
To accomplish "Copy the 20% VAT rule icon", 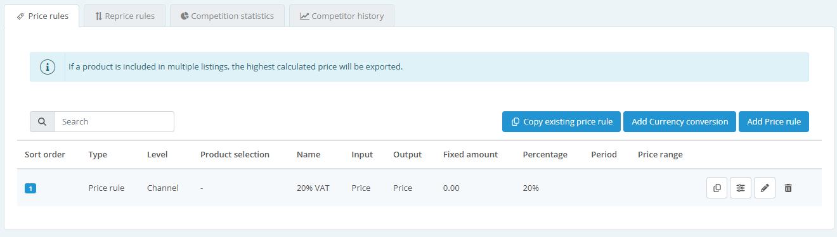I will pos(717,188).
